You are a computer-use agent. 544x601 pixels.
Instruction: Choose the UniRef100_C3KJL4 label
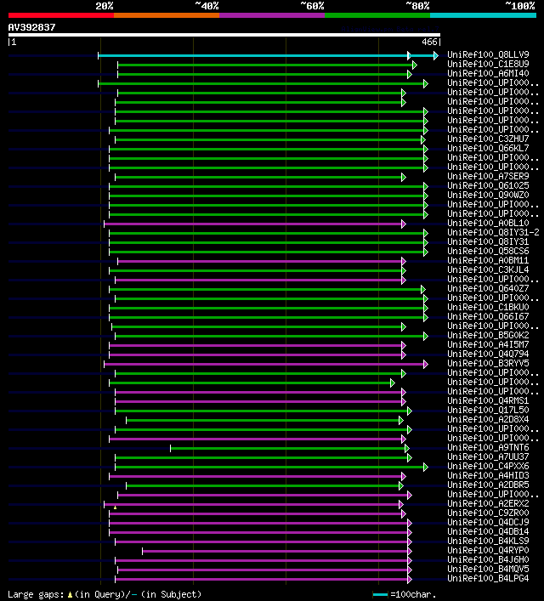click(488, 269)
